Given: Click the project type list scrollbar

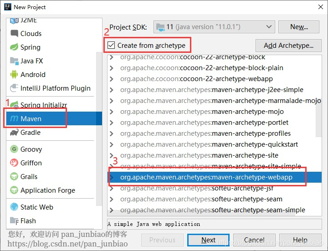Looking at the screenshot, I should (x=99, y=128).
